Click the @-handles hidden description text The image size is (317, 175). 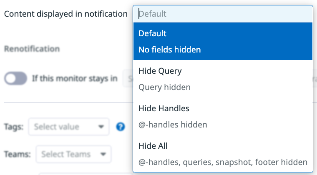[173, 125]
